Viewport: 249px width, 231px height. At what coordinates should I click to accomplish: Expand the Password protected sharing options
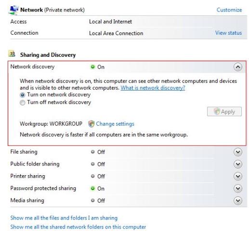tap(238, 188)
